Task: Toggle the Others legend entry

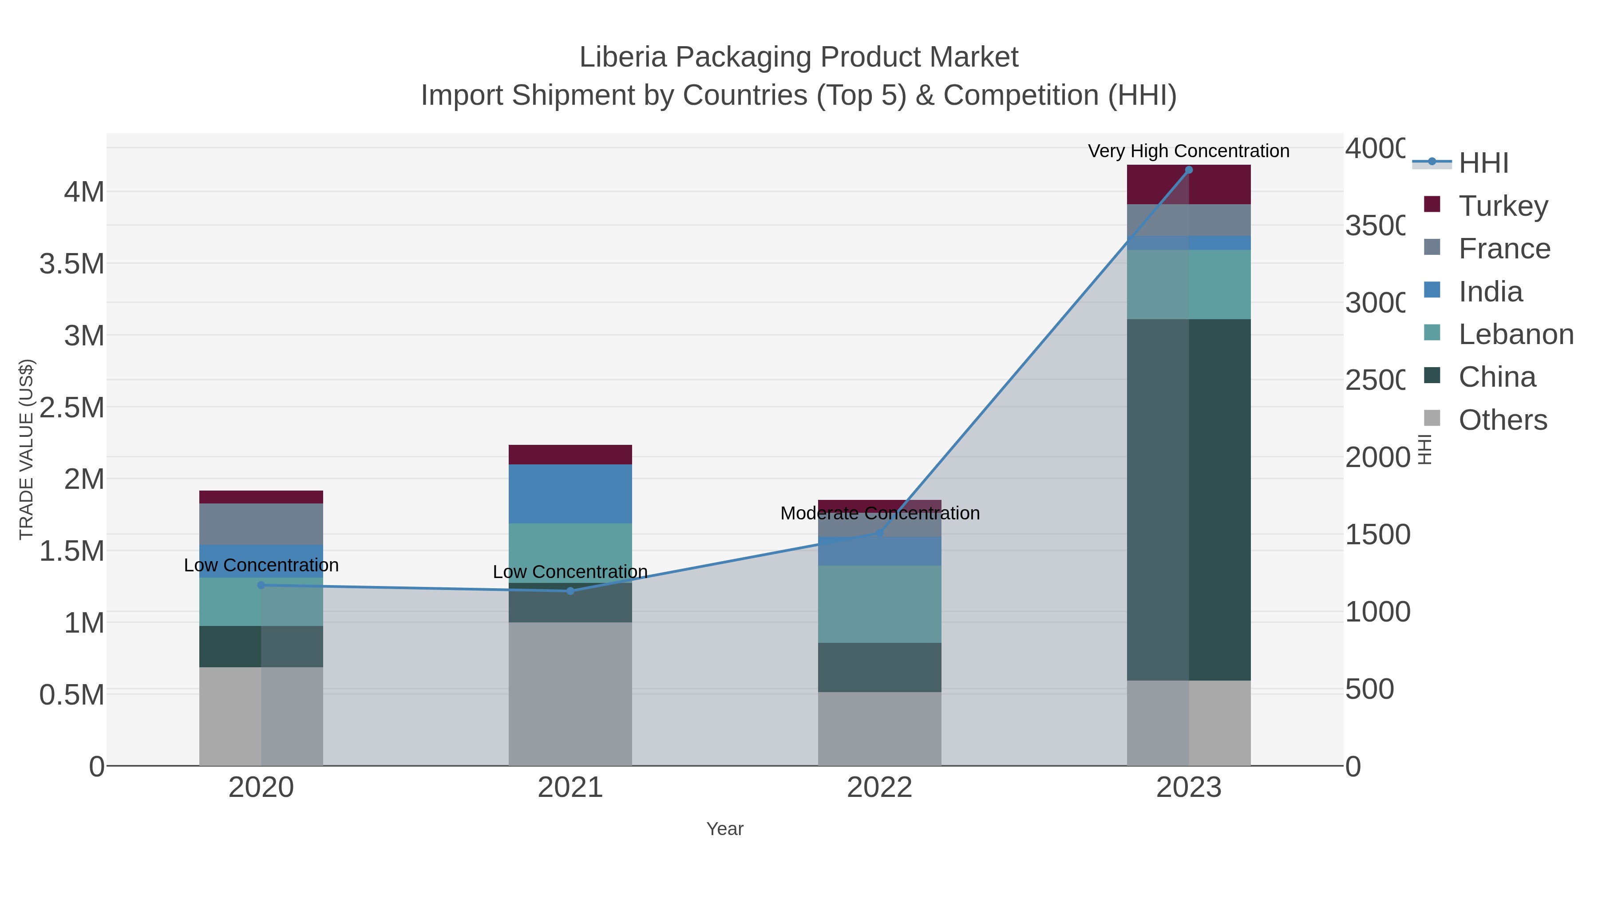Action: [x=1485, y=420]
